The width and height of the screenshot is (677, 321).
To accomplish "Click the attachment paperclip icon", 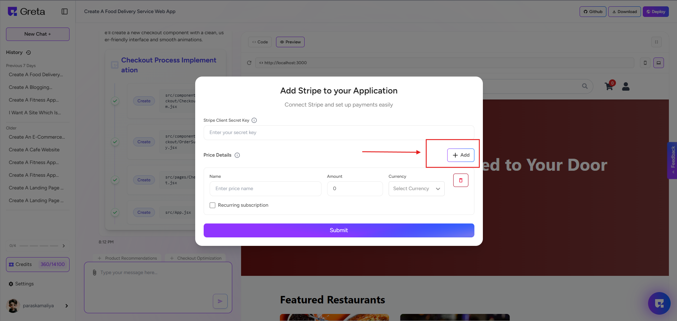I will pyautogui.click(x=94, y=272).
